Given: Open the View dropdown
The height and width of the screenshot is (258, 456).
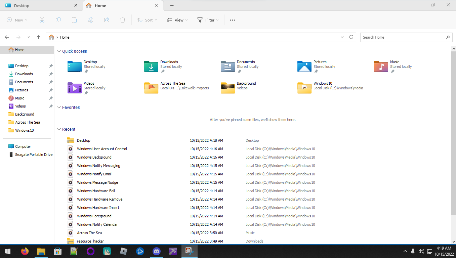Looking at the screenshot, I should pyautogui.click(x=177, y=20).
